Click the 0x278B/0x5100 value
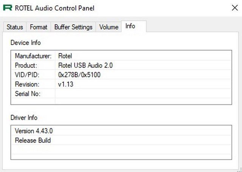 79,75
